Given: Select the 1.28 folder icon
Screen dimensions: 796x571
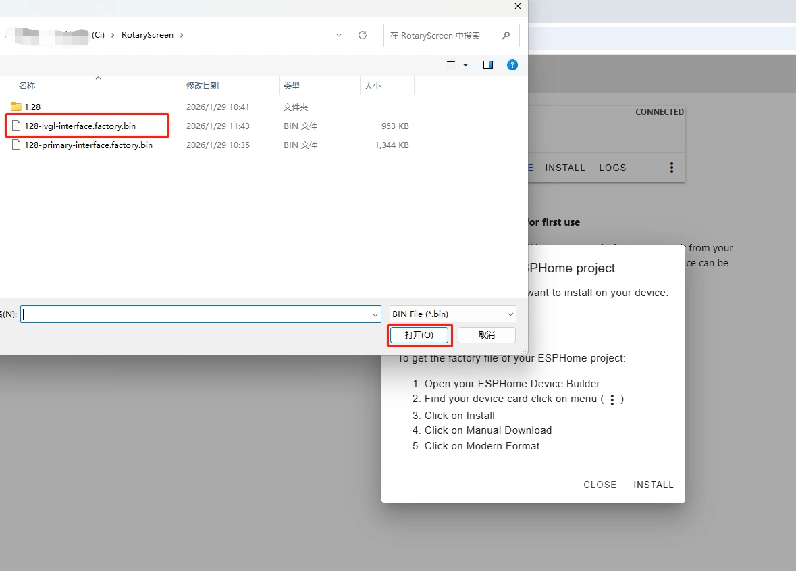Looking at the screenshot, I should click(16, 107).
